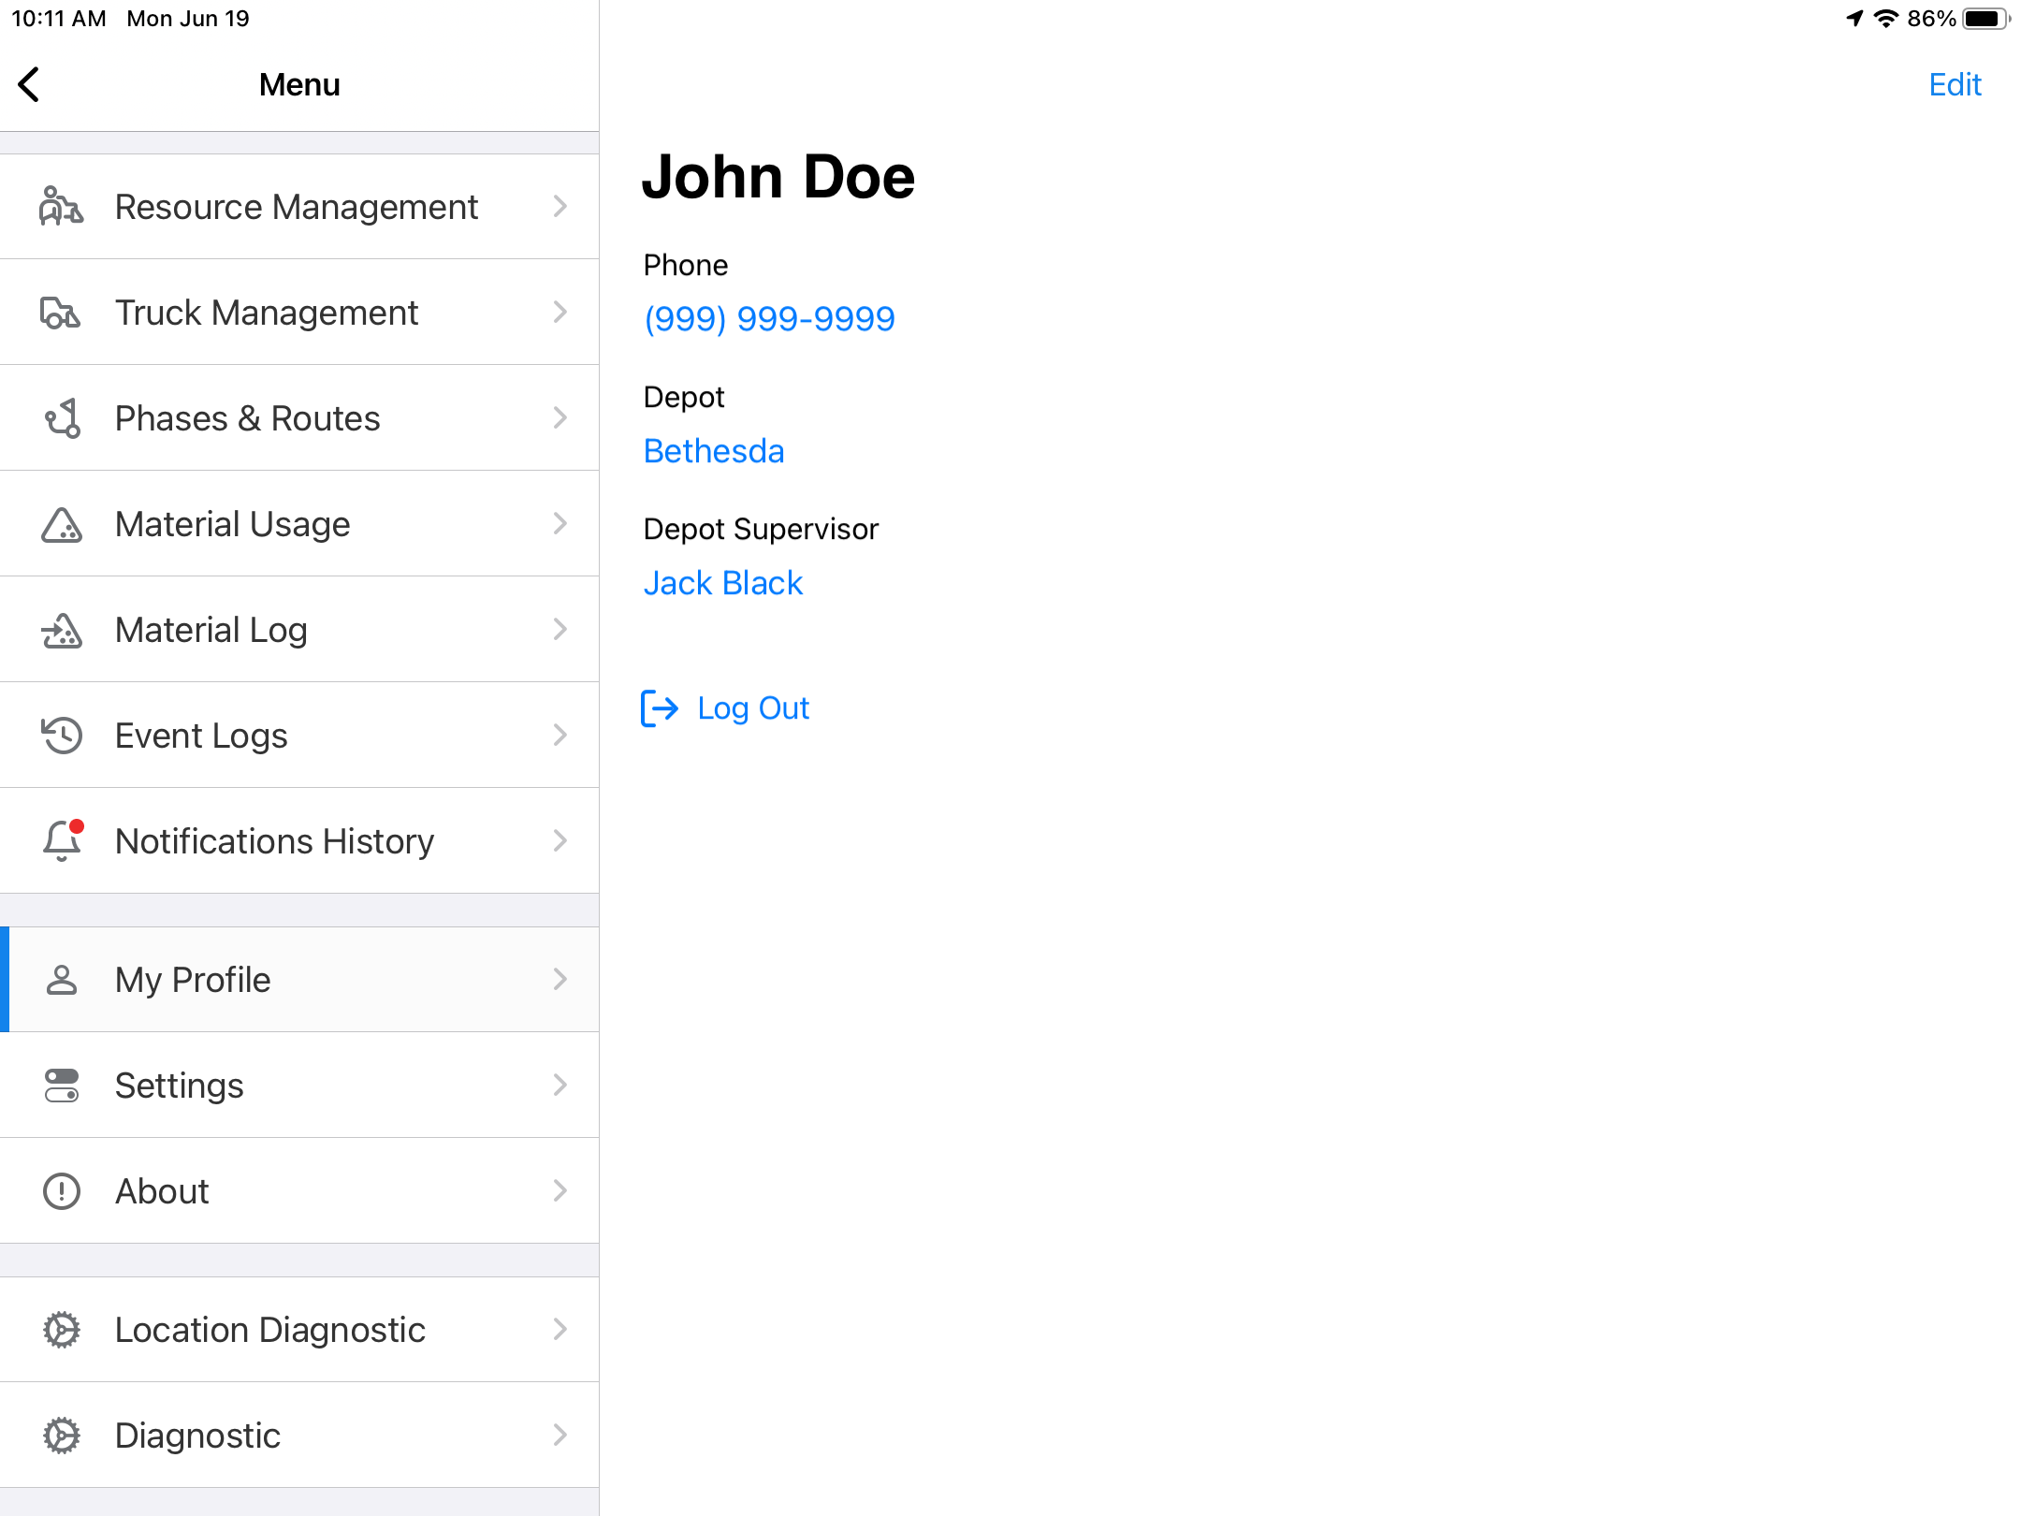Screen dimensions: 2021x1516
Task: Click the Notifications History bell icon
Action: click(62, 840)
